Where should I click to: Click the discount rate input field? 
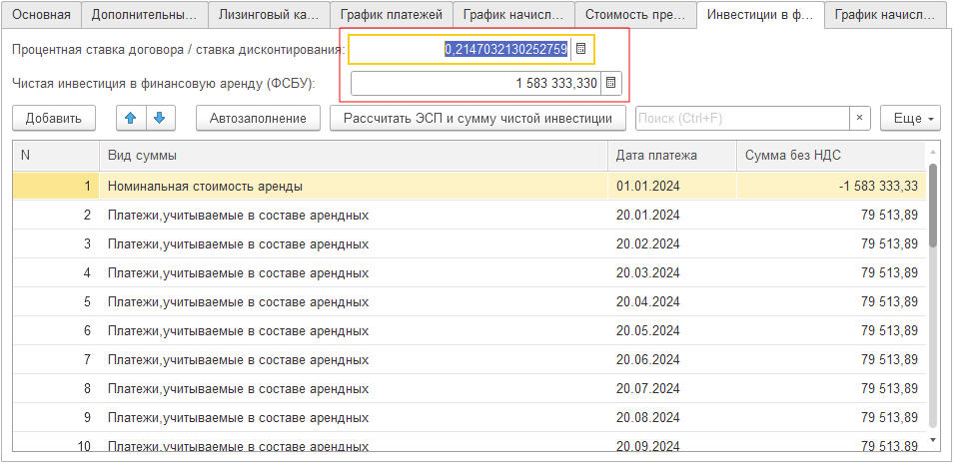[460, 49]
